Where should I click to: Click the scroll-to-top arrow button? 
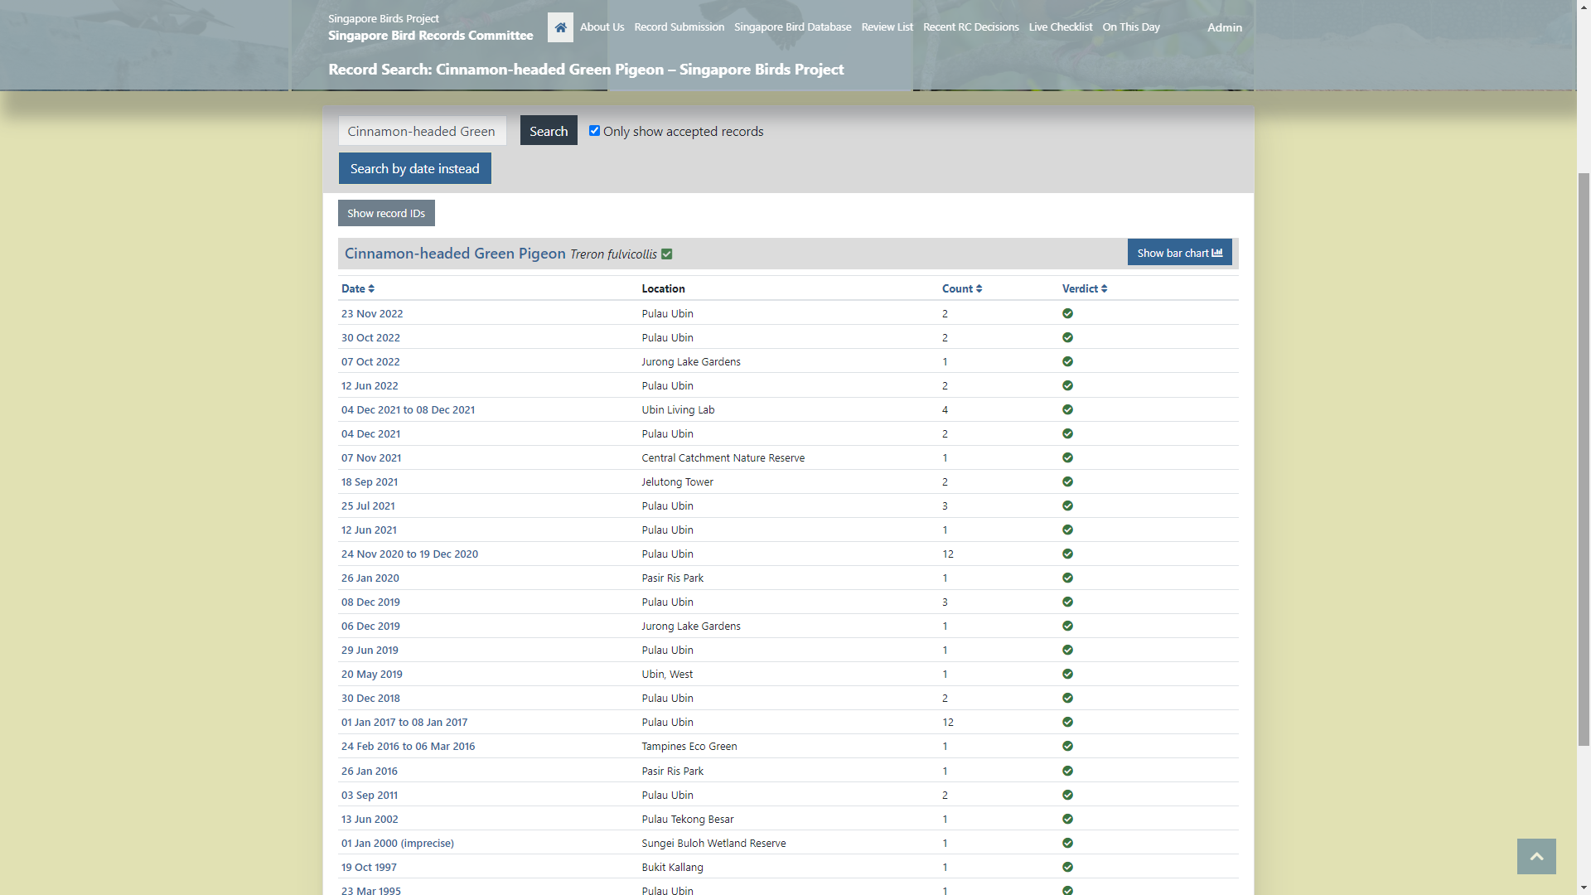(1535, 856)
